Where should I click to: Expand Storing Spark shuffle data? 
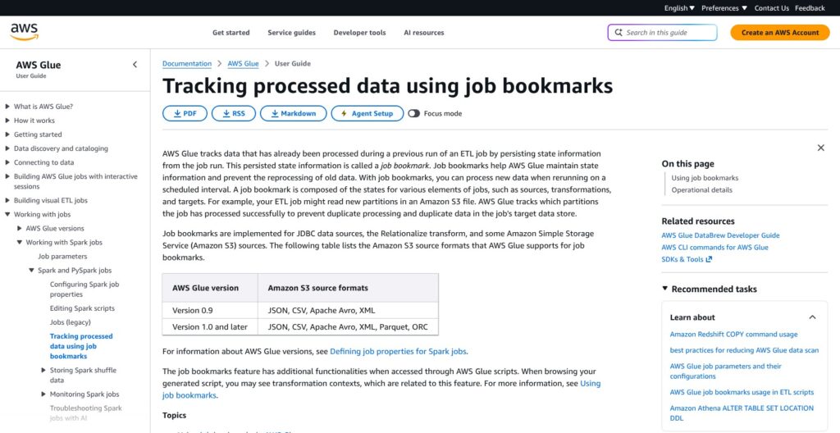[x=44, y=371]
